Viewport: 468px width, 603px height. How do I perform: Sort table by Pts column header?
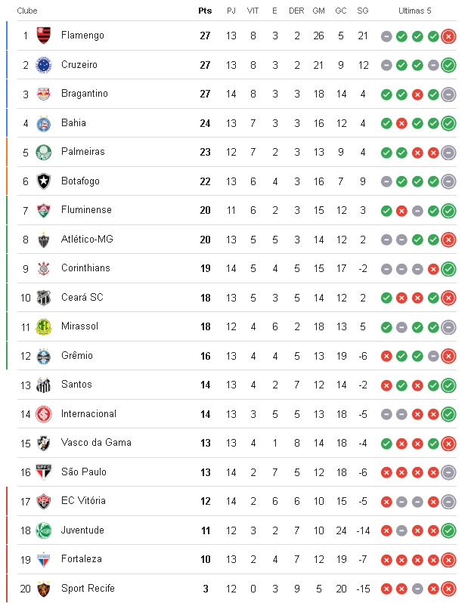pos(205,11)
